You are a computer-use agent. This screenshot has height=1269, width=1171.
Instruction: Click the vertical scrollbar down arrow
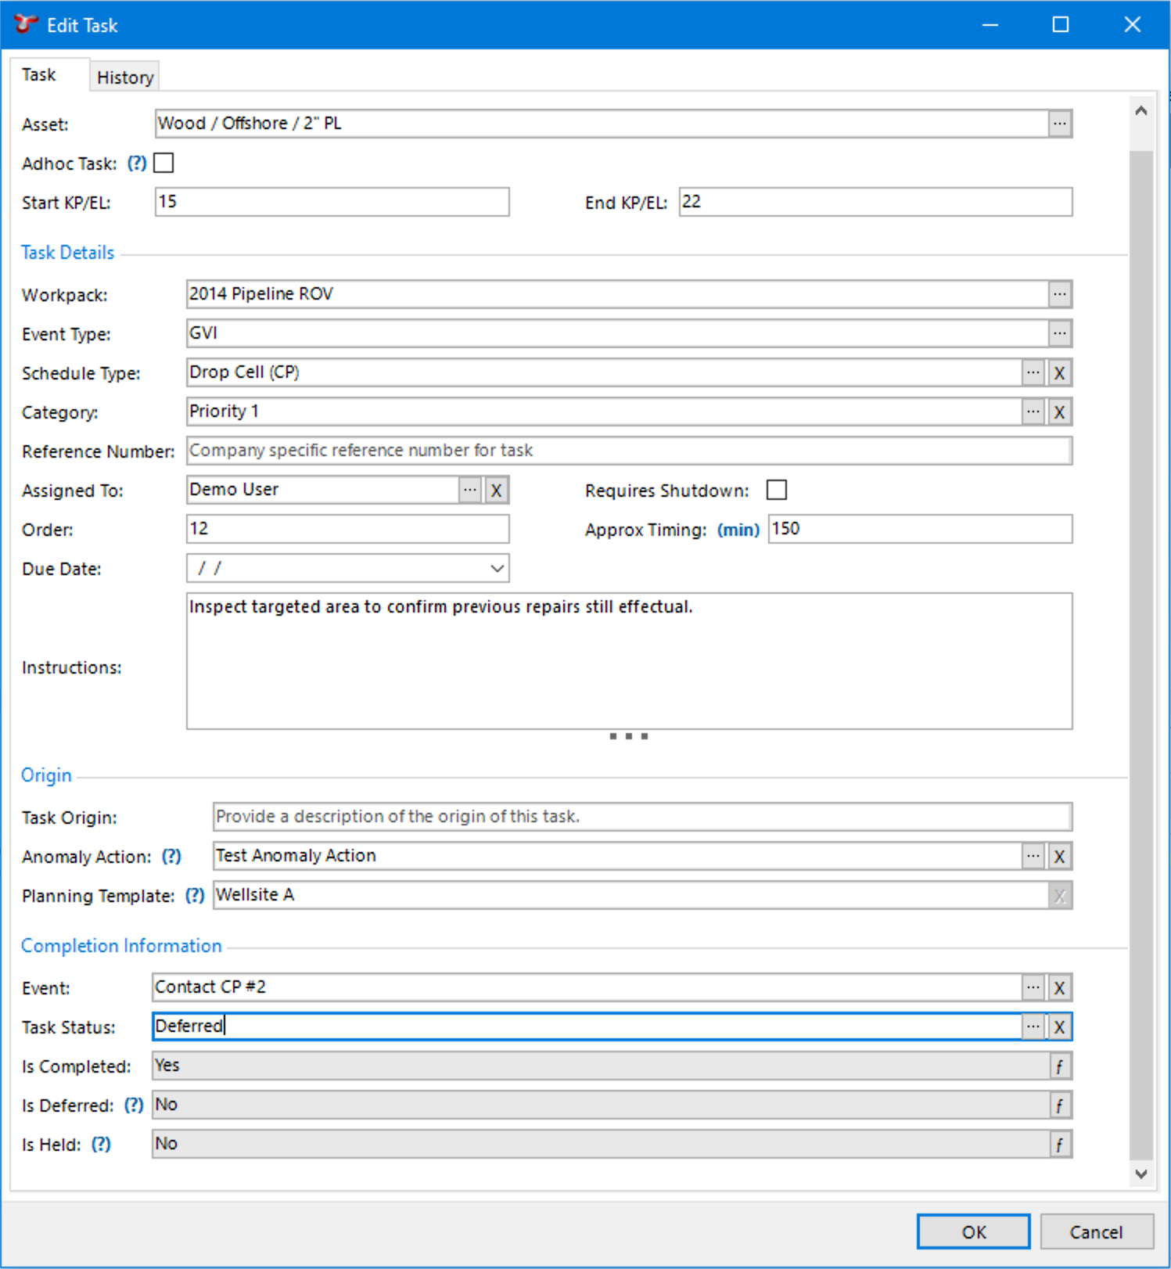1140,1174
